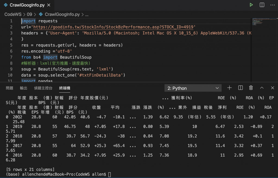Click the 'utf-8' string on line 6
278x178 pixels.
[64, 51]
